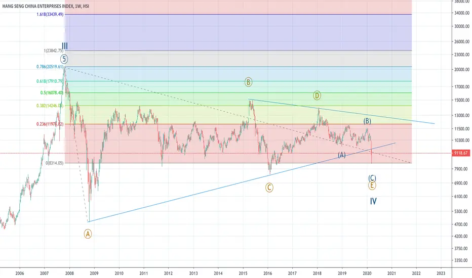
Task: Select the 15000.00 price axis label
Action: 462,100
